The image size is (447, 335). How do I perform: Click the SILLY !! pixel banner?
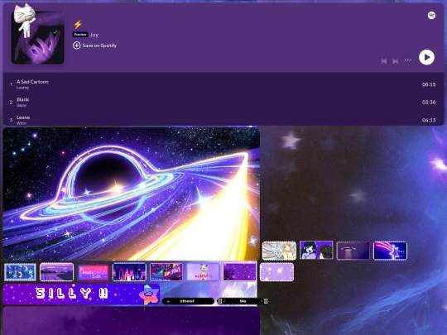point(81,294)
